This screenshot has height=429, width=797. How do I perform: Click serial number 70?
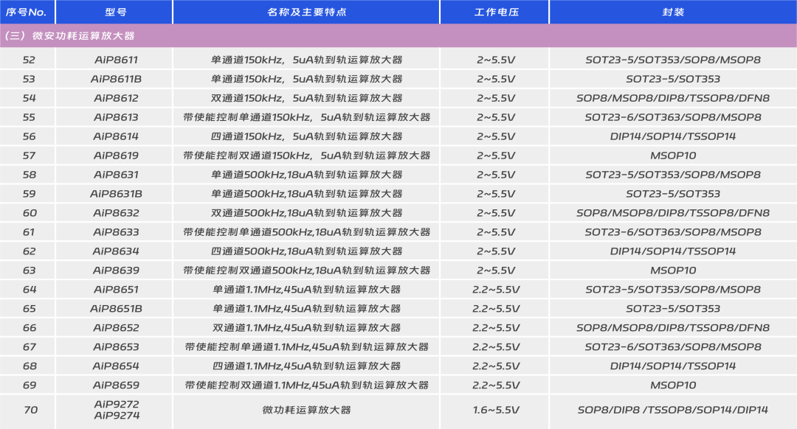coord(30,410)
